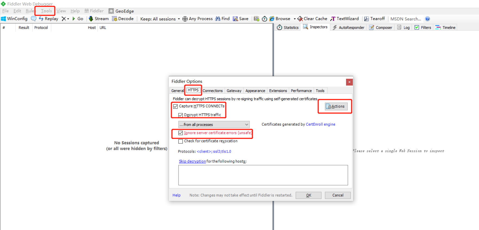
Task: Open the Statistics tab
Action: (288, 27)
